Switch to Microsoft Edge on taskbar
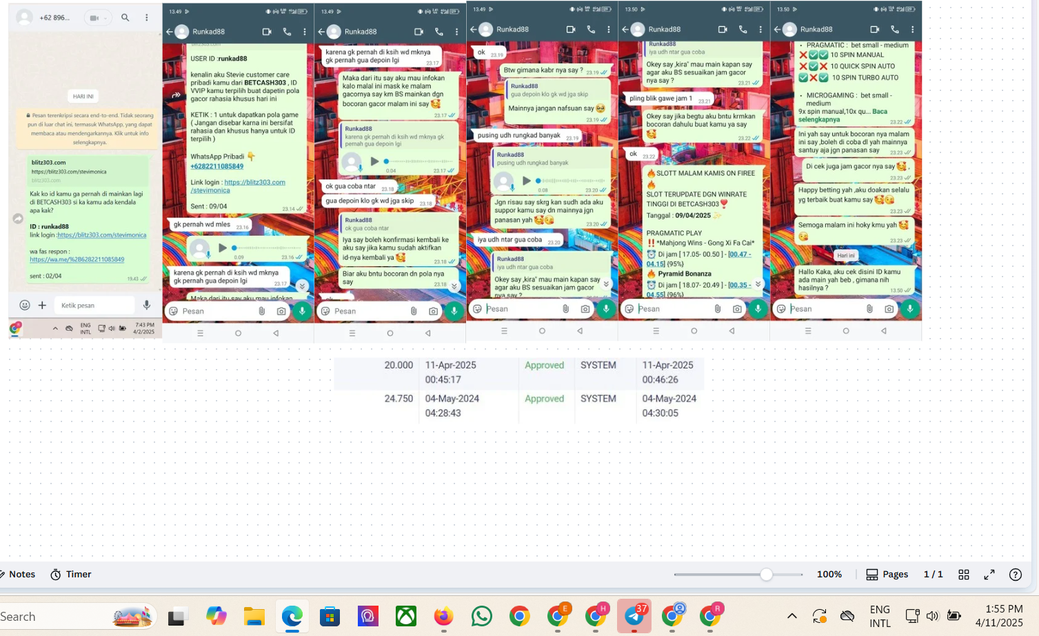Screen dimensions: 1039x636 [292, 616]
